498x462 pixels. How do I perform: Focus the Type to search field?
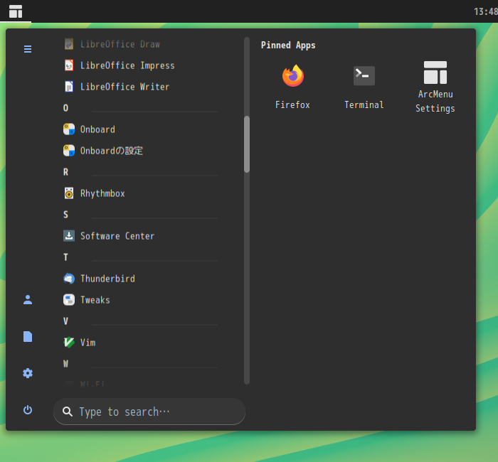pos(149,412)
